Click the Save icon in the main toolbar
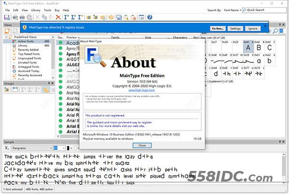 (x=7, y=17)
